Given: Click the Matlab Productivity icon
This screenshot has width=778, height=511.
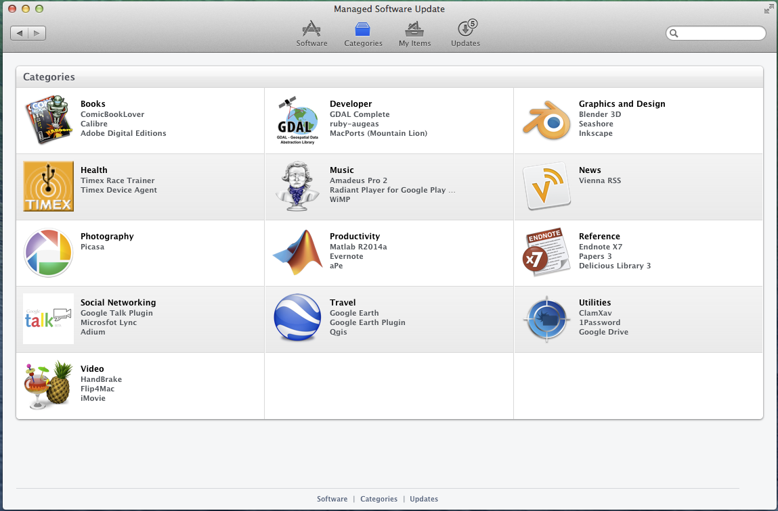Looking at the screenshot, I should (x=298, y=253).
